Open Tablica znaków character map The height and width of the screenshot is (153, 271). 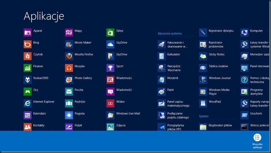(203, 68)
